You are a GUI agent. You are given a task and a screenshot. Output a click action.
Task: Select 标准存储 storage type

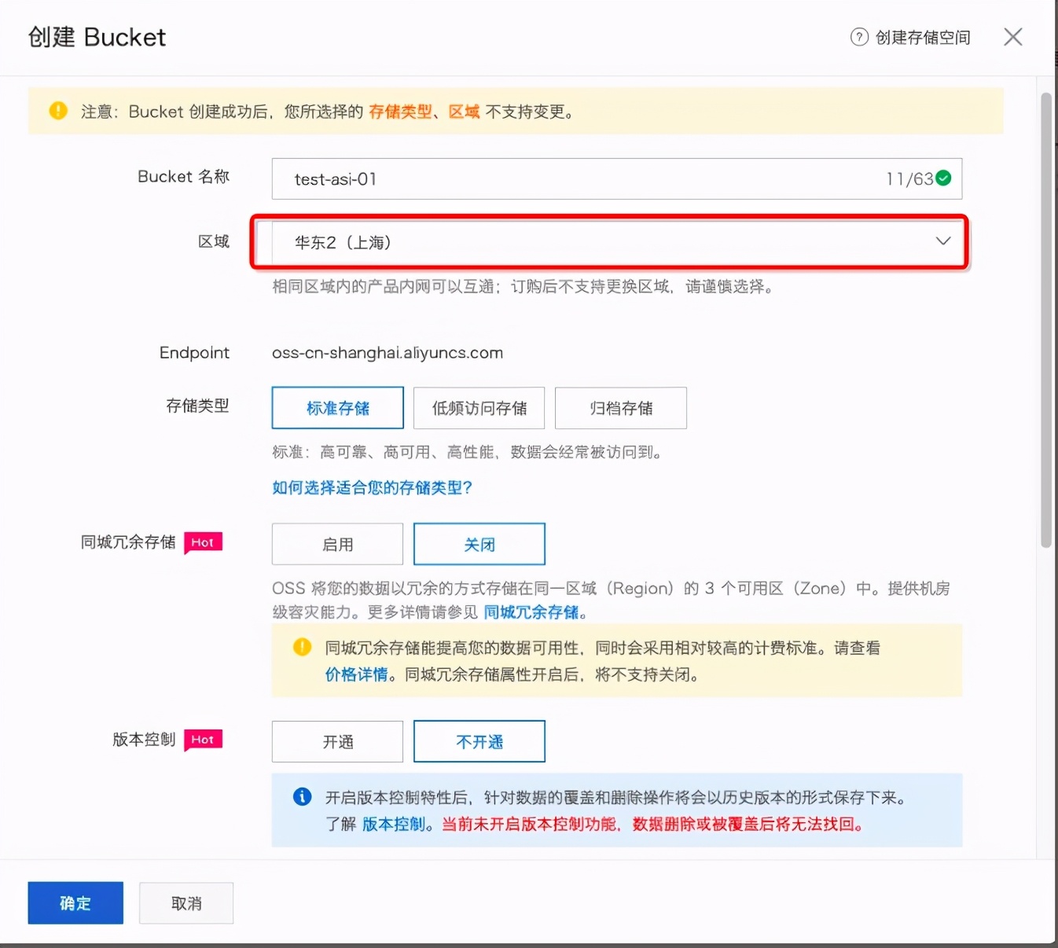coord(336,408)
